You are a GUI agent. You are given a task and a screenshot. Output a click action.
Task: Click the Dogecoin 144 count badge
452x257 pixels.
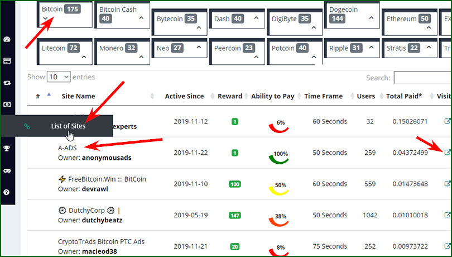click(x=338, y=19)
